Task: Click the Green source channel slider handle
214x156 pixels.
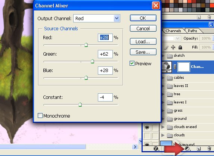Action: coord(92,61)
